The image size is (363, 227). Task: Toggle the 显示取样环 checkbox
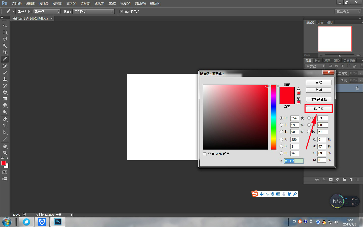click(x=122, y=11)
